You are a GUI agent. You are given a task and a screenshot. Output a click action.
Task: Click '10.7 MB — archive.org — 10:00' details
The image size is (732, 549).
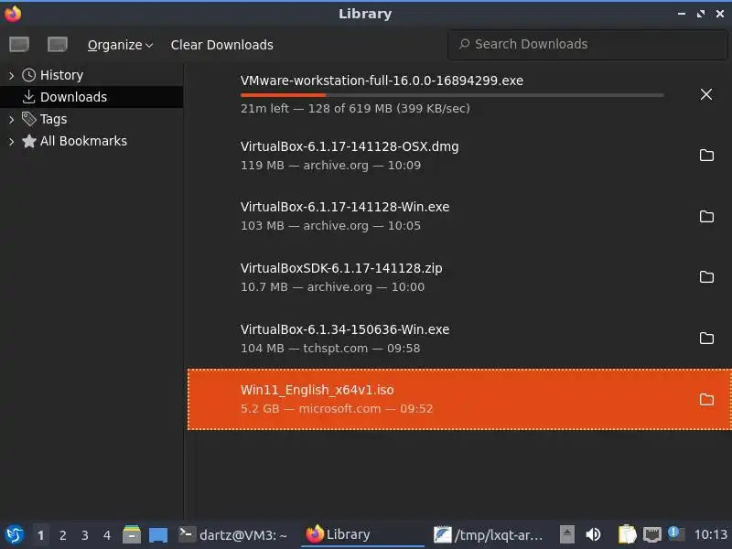(x=332, y=287)
